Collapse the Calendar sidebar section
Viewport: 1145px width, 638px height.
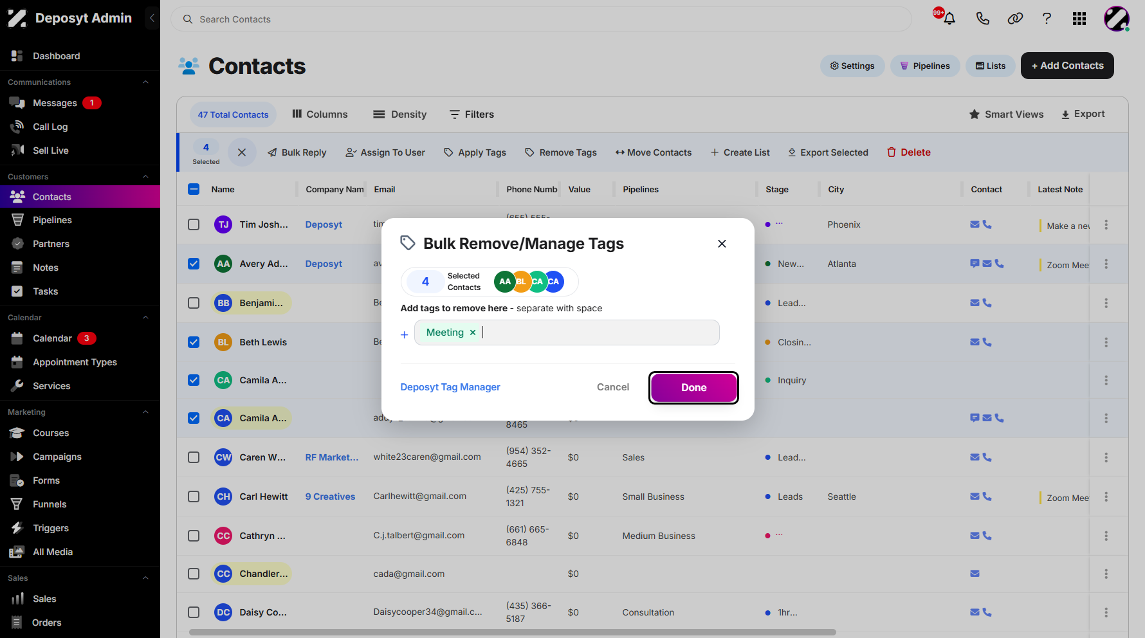pyautogui.click(x=145, y=318)
